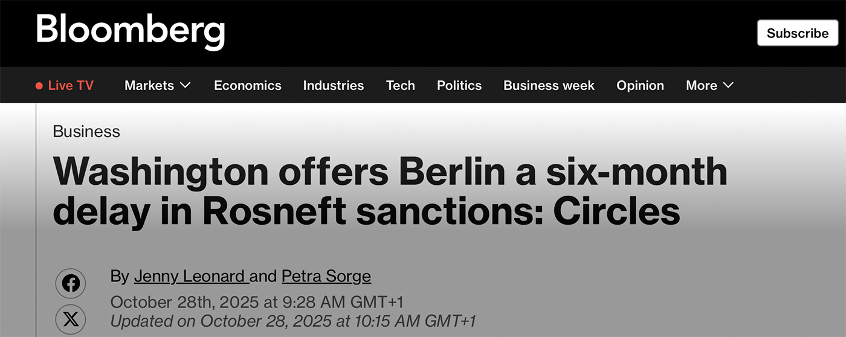Click the October 28th 9:28 AM publication timestamp
Viewport: 846px width, 337px height.
(x=257, y=302)
